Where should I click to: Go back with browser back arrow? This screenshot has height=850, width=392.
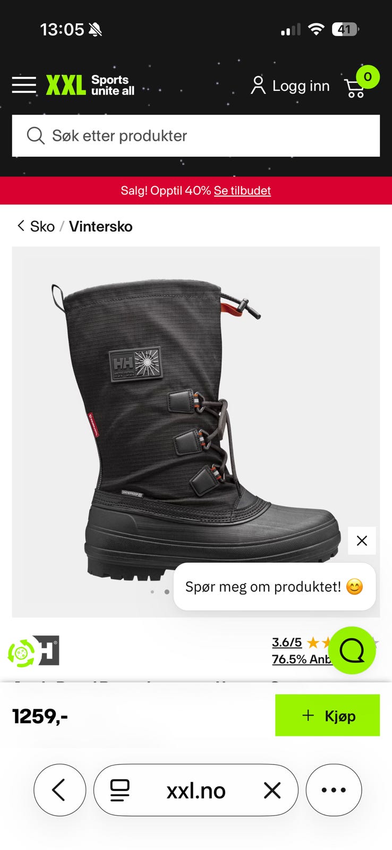point(59,790)
